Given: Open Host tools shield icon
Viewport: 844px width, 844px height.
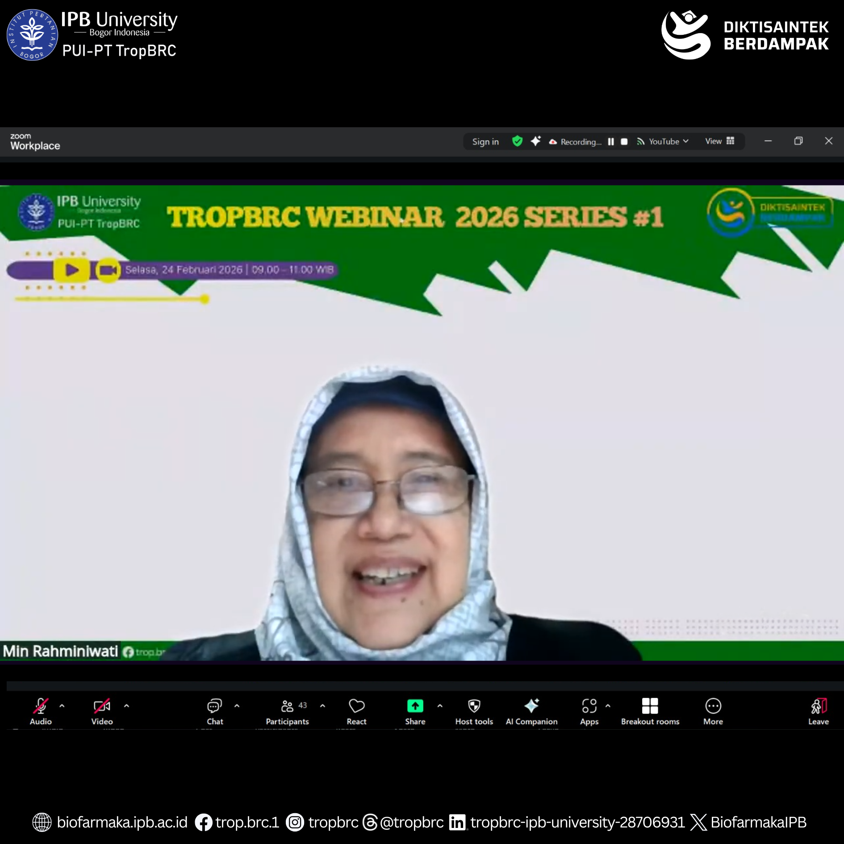Looking at the screenshot, I should point(474,711).
